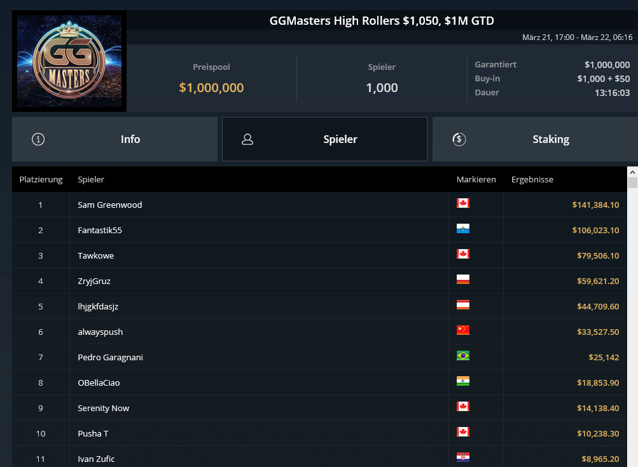This screenshot has width=638, height=467.
Task: Click placement number 1
Action: coord(40,205)
